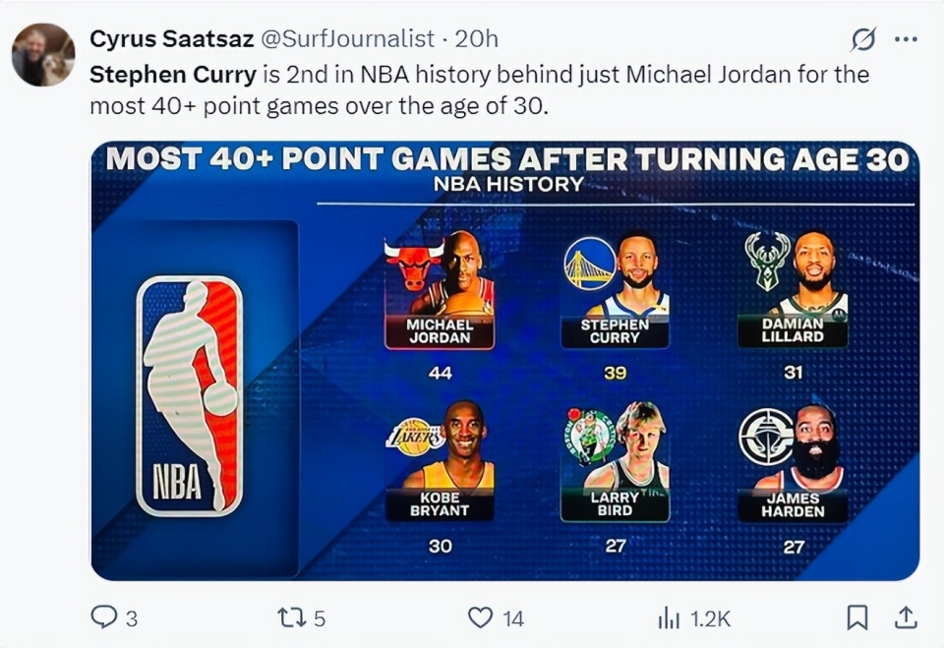The image size is (944, 648).
Task: Click the James Harden player card
Action: [x=793, y=460]
